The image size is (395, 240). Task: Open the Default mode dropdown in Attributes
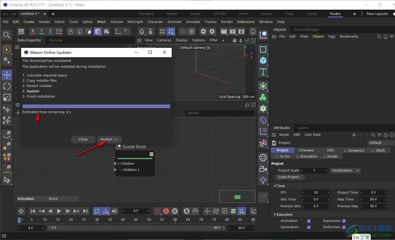(381, 143)
